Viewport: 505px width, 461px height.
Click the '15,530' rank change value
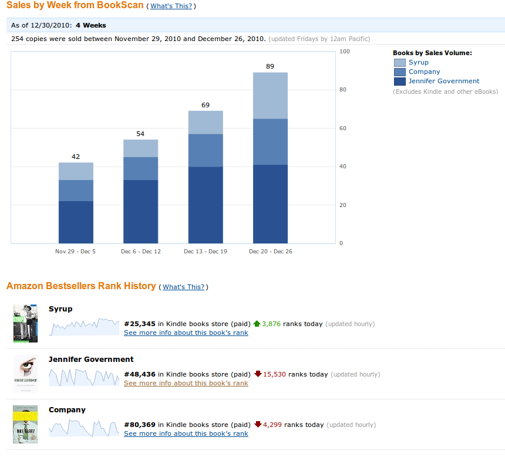coord(274,374)
